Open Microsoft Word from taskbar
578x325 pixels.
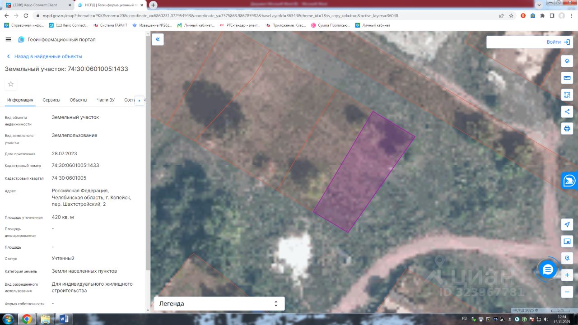(64, 319)
